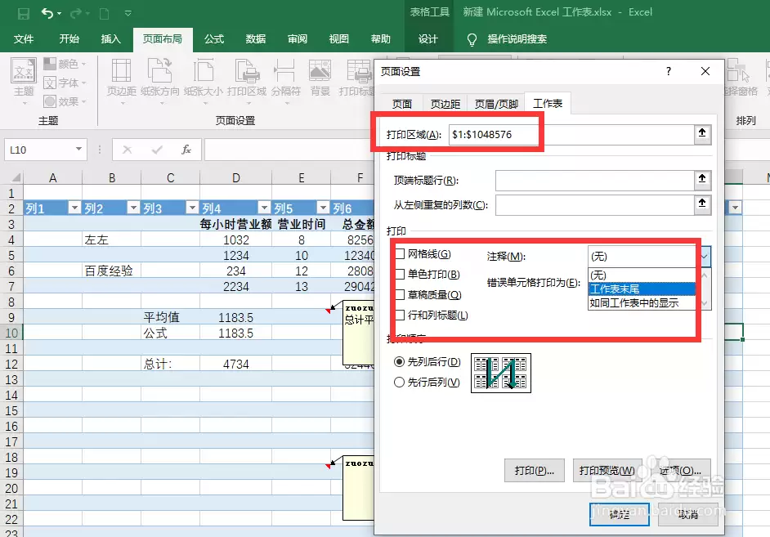Click the Select All corner of the sheet

(15, 177)
